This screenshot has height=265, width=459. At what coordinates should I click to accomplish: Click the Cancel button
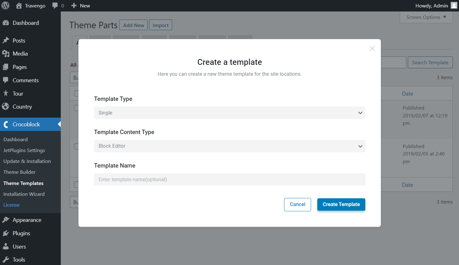[x=297, y=204]
